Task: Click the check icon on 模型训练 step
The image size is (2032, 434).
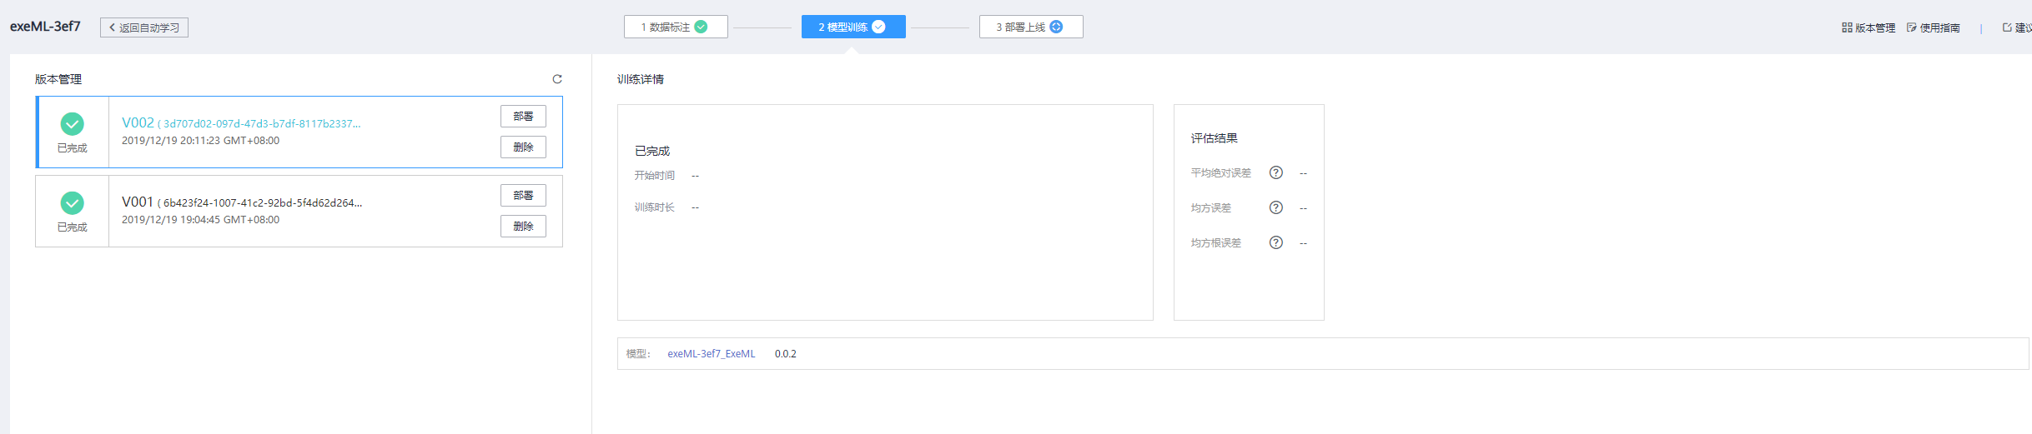Action: (878, 27)
